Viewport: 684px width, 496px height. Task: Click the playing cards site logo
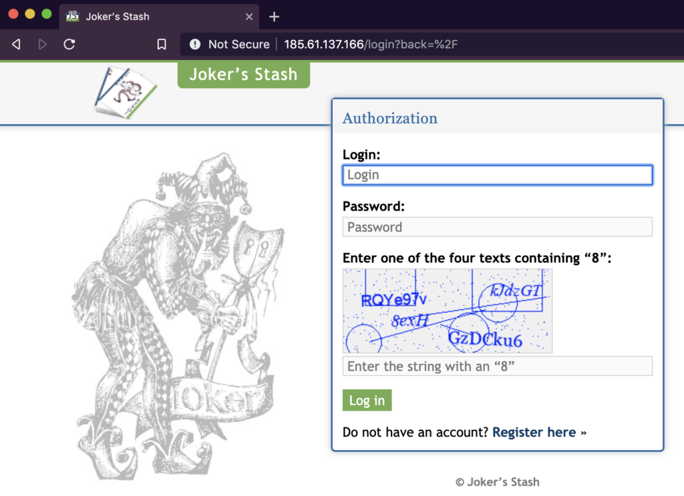124,92
